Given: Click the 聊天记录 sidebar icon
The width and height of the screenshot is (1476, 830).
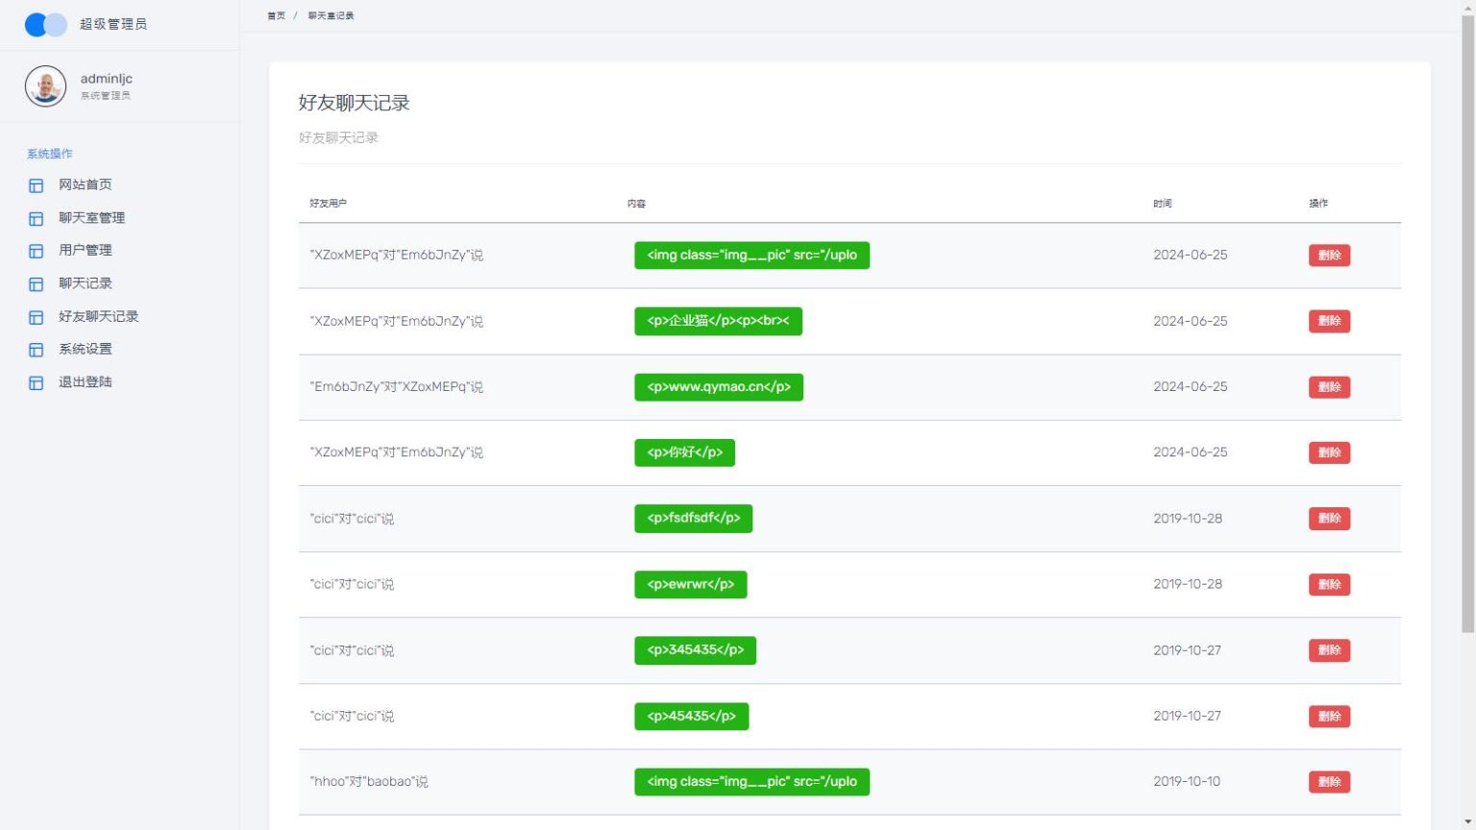Looking at the screenshot, I should pos(36,284).
